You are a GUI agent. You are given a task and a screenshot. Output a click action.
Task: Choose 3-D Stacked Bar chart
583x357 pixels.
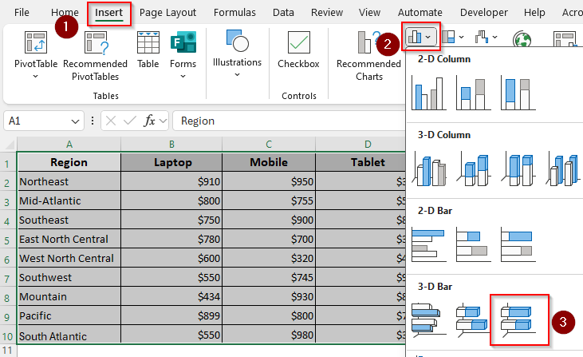pyautogui.click(x=473, y=320)
